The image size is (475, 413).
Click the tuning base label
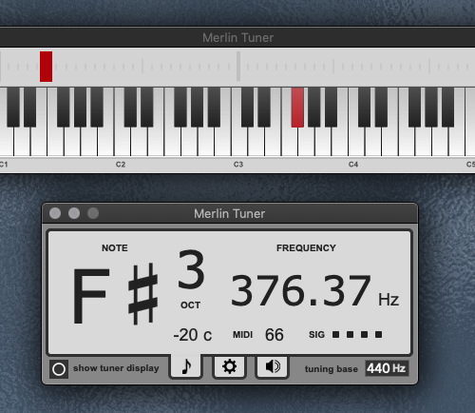tap(332, 369)
